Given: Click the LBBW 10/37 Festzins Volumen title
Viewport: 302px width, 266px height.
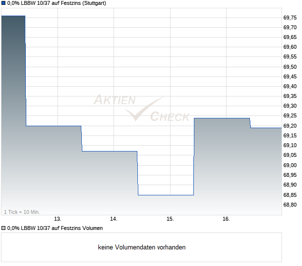Looking at the screenshot, I should [55, 228].
